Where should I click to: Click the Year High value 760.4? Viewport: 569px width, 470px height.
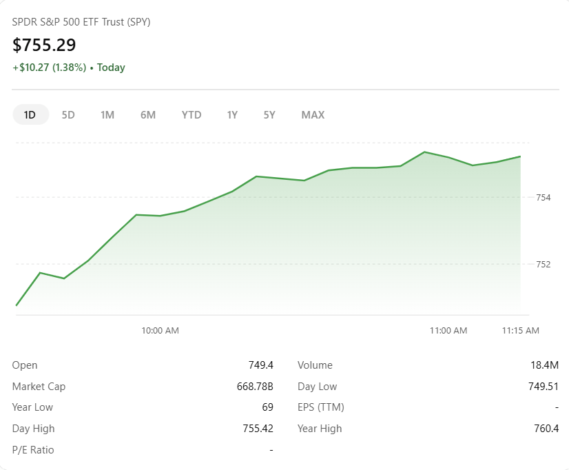click(x=546, y=429)
